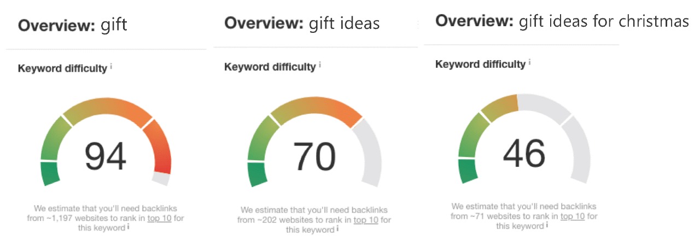700x246 pixels.
Task: Select the difficulty score 94
Action: [106, 156]
